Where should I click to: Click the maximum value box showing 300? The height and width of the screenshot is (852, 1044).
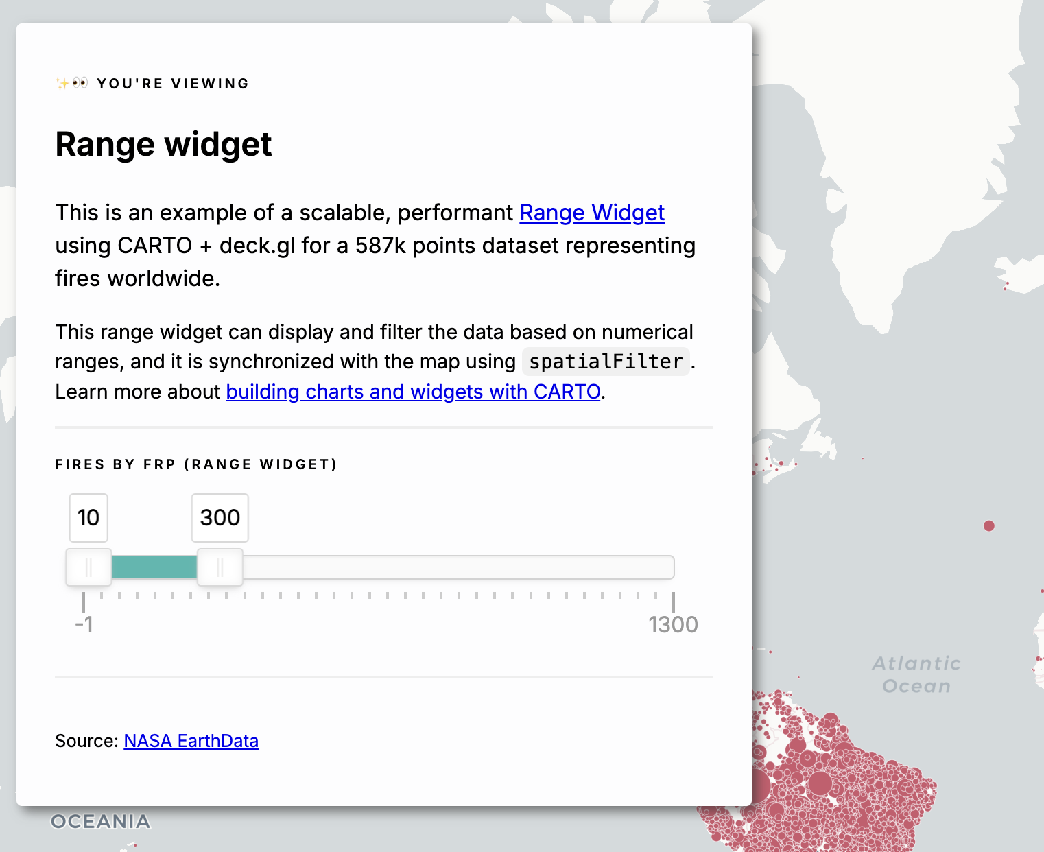coord(220,518)
